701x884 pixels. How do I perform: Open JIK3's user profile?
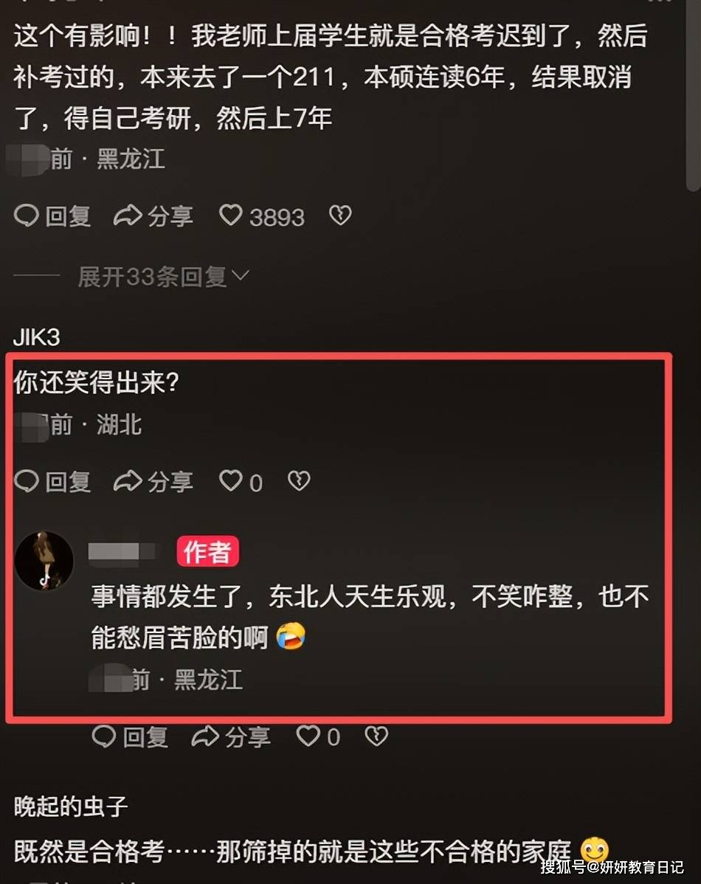point(37,337)
